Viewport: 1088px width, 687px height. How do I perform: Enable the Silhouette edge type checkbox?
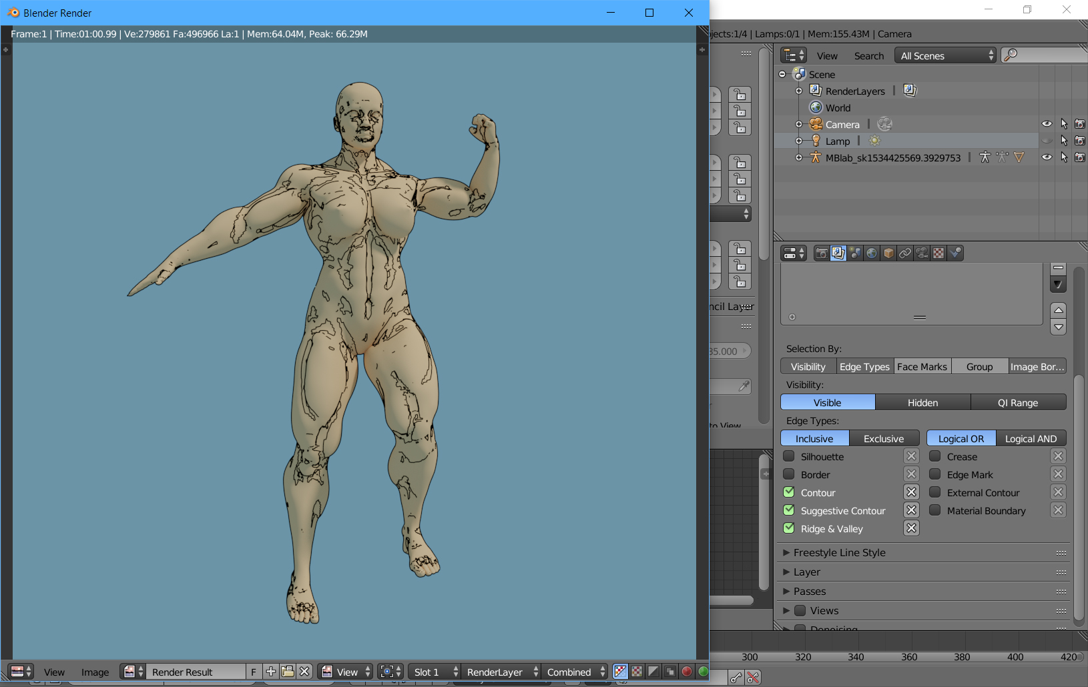789,456
